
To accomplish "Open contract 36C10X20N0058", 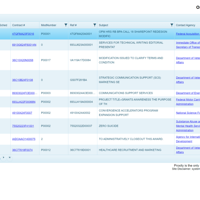I will (23, 60).
